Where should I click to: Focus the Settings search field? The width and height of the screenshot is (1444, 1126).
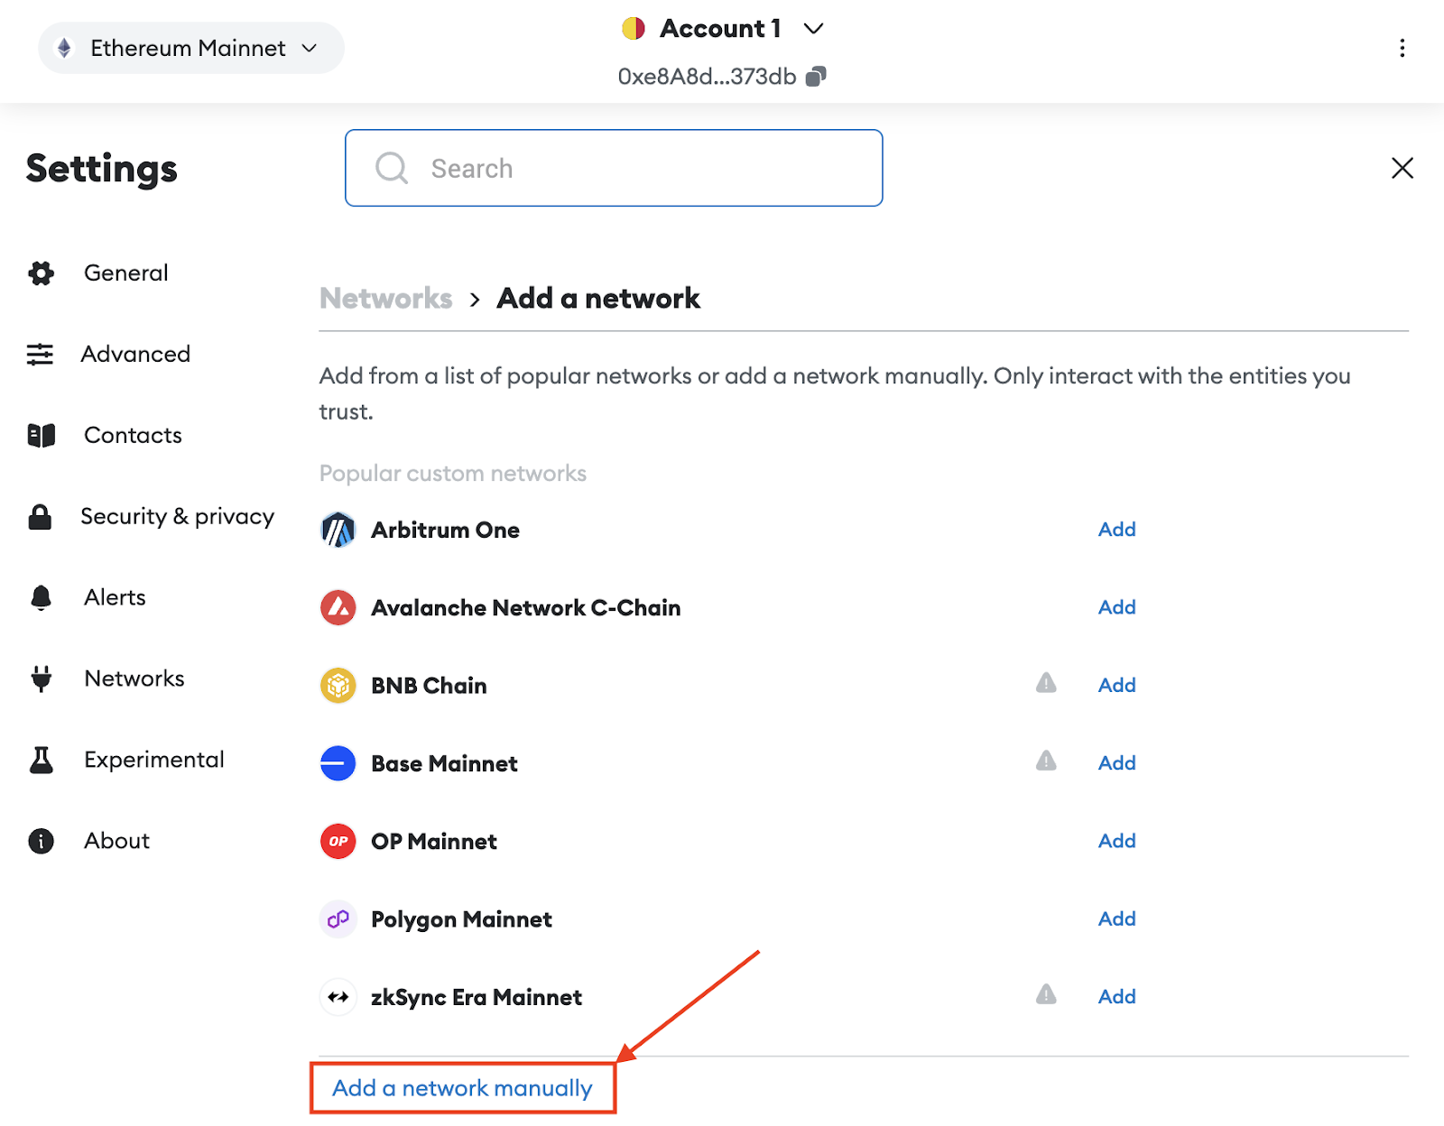tap(614, 168)
